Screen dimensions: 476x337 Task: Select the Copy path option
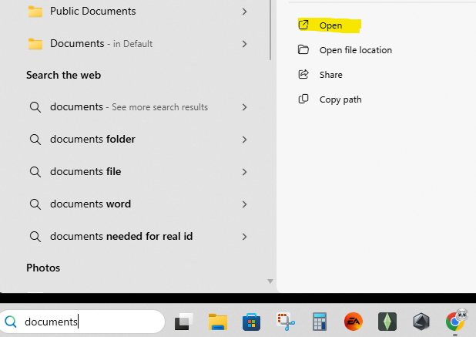[x=340, y=99]
